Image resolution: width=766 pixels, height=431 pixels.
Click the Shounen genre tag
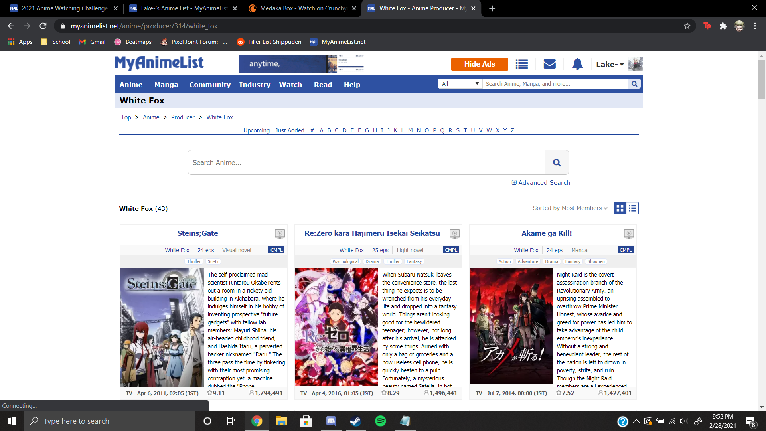click(596, 261)
